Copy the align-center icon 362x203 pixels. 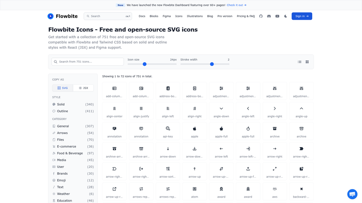click(x=114, y=111)
